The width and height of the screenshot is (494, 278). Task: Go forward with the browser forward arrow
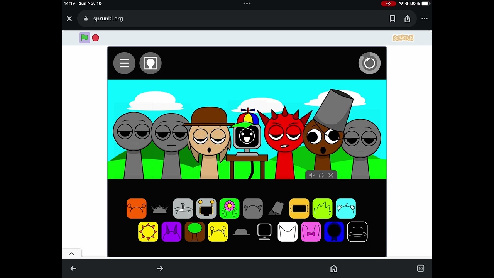160,268
